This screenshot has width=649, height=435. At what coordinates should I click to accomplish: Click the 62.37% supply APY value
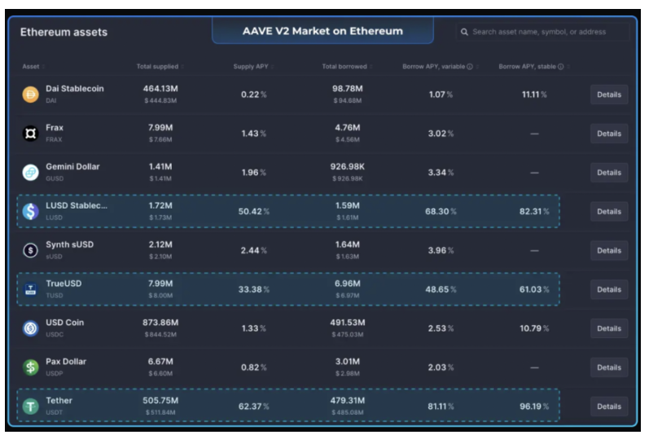(x=253, y=406)
